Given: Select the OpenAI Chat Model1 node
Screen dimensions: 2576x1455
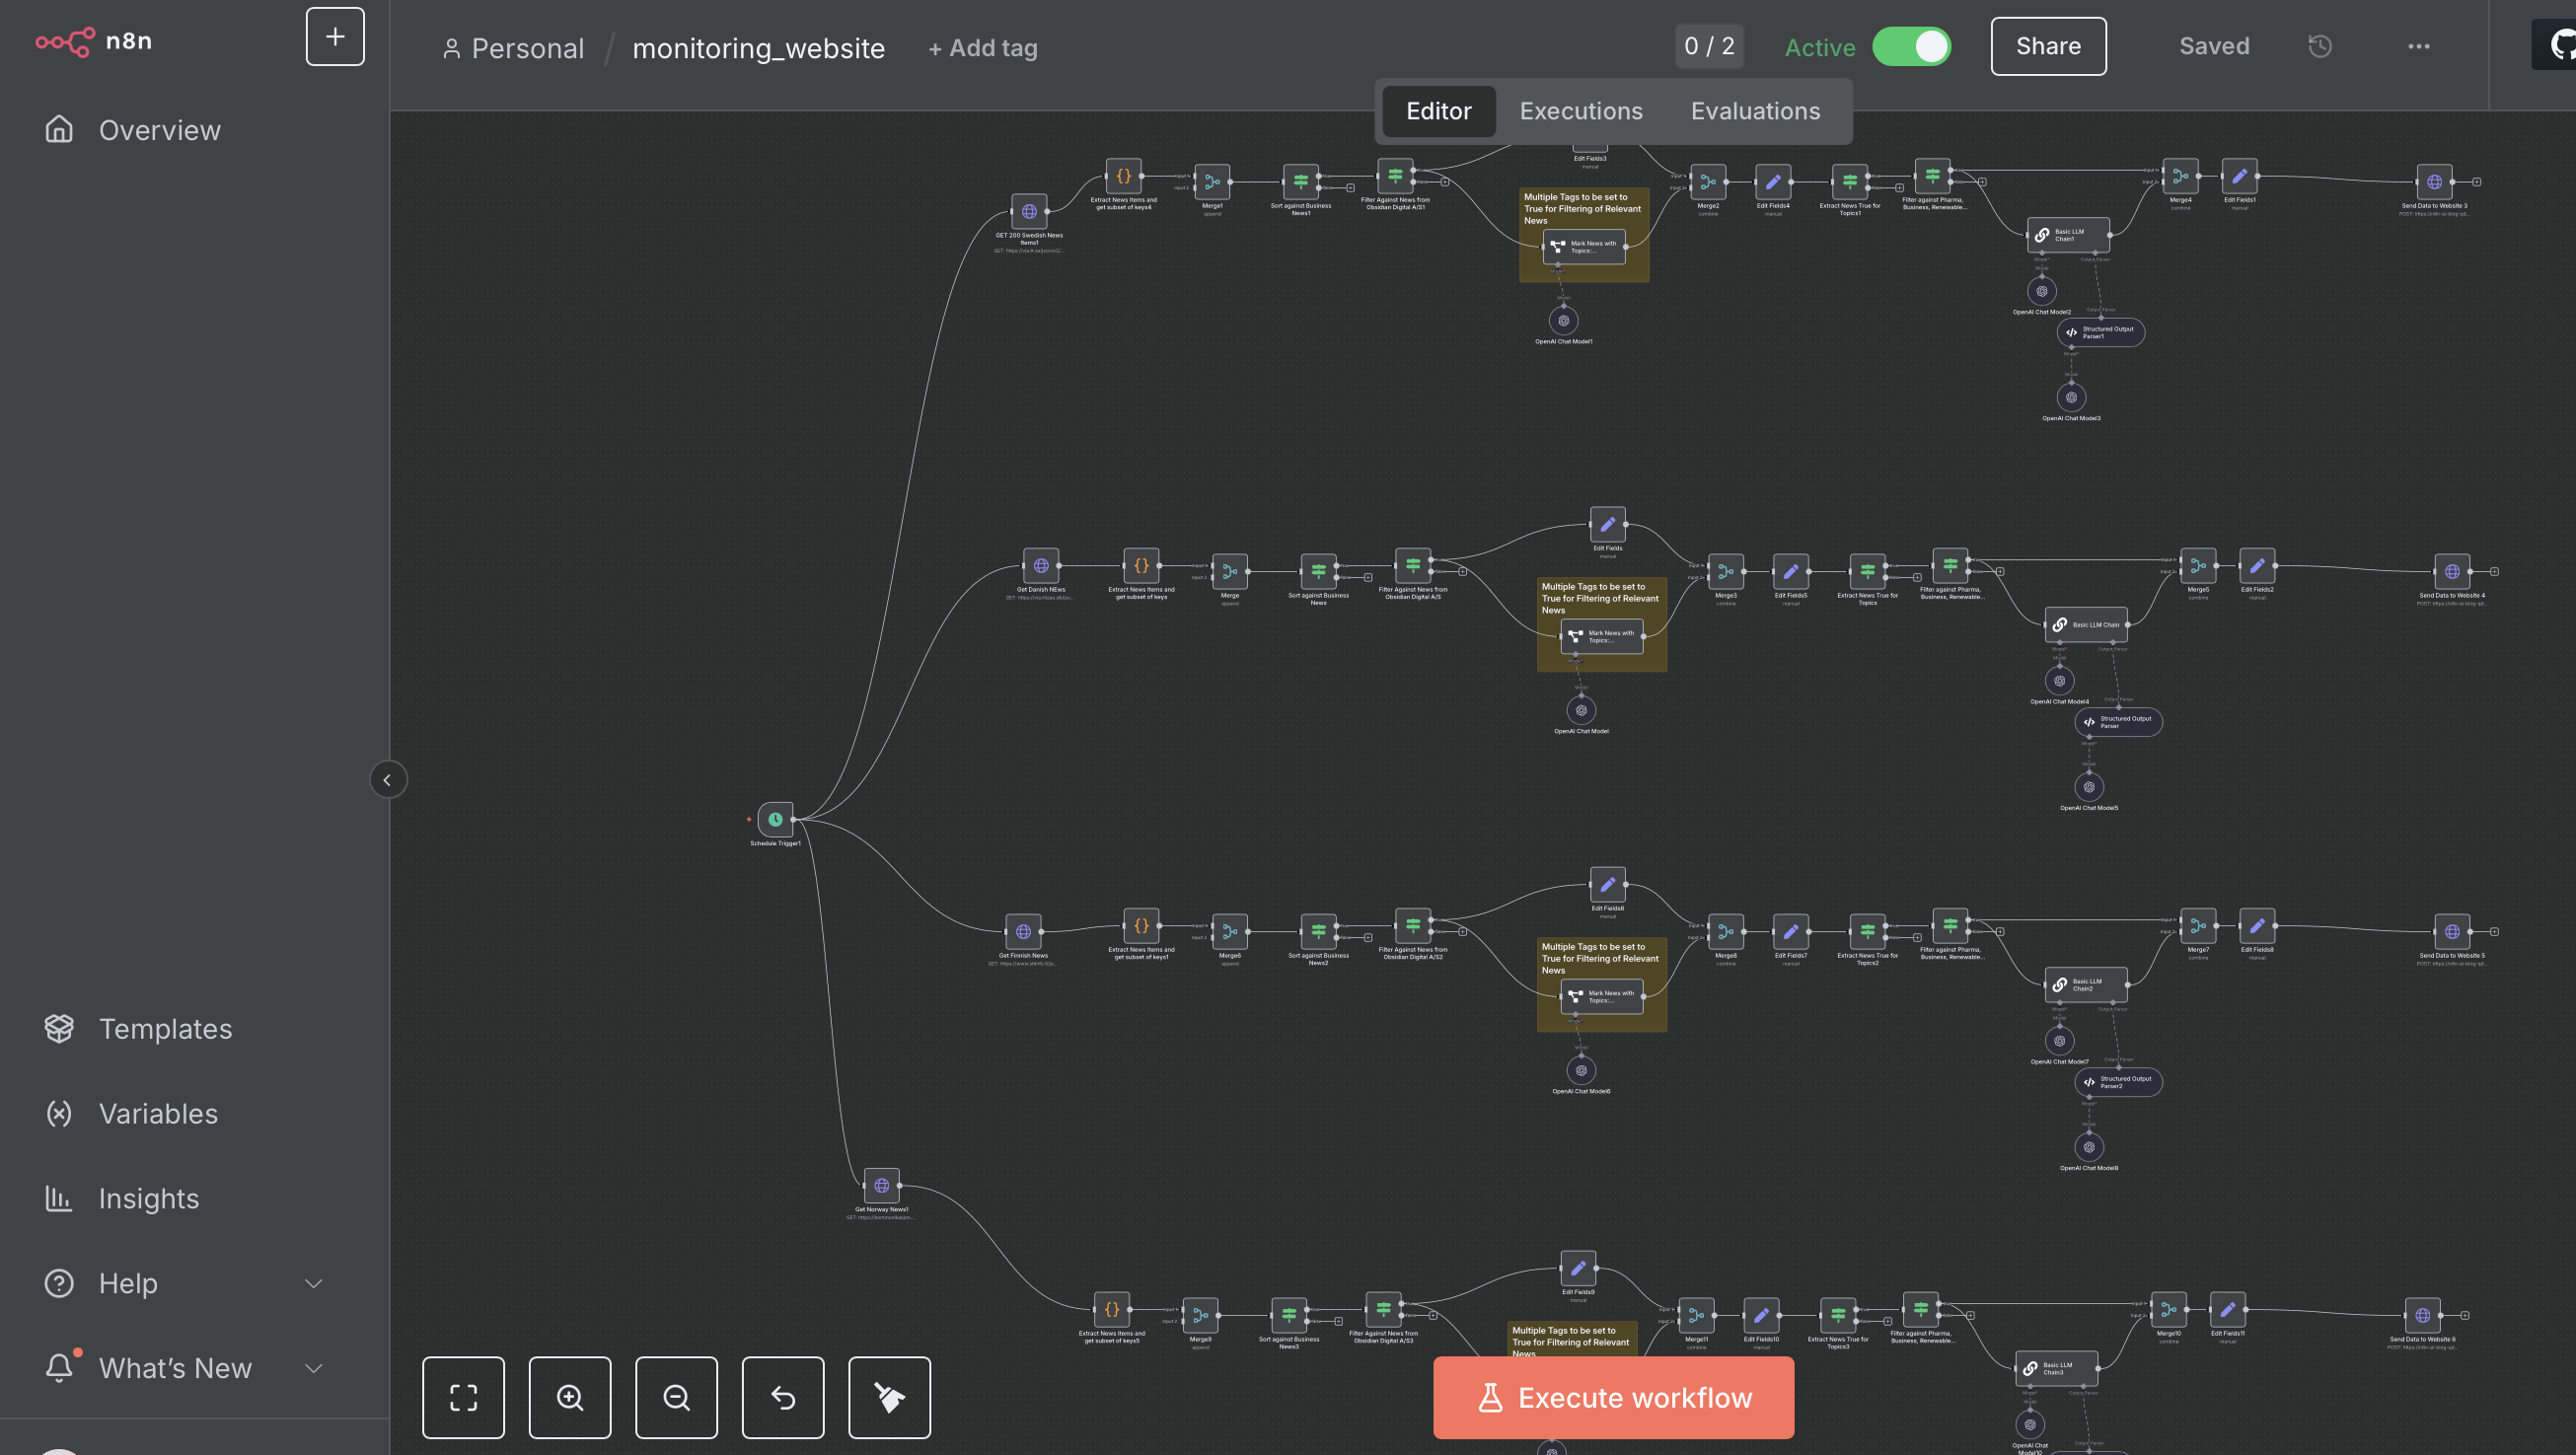Looking at the screenshot, I should [1564, 320].
